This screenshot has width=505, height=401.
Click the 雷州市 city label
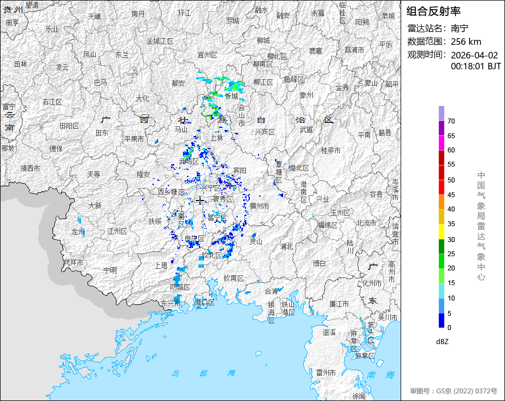click(326, 373)
